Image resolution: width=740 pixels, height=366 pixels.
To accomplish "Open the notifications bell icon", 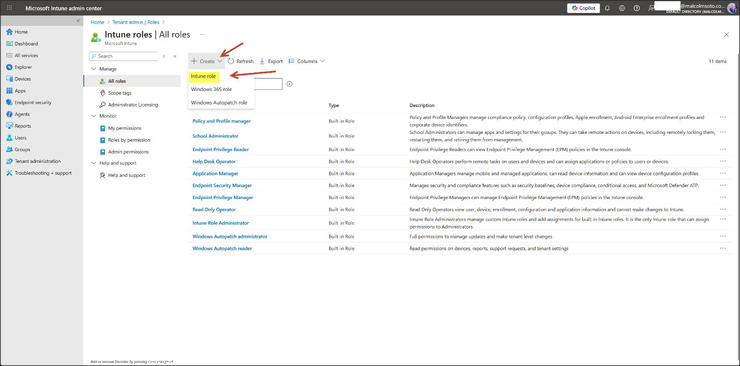I will tap(608, 8).
